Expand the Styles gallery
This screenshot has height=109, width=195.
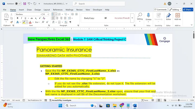(x=132, y=18)
